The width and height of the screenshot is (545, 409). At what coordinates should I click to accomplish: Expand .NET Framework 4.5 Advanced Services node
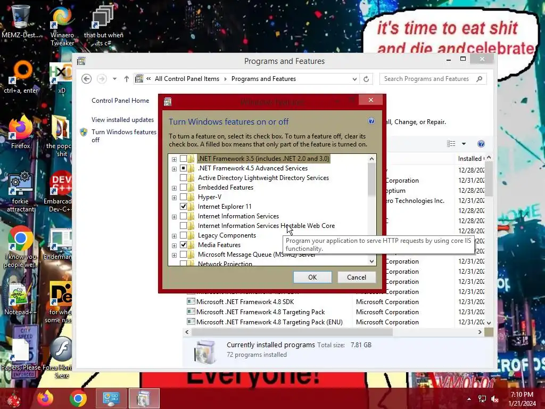(x=174, y=169)
